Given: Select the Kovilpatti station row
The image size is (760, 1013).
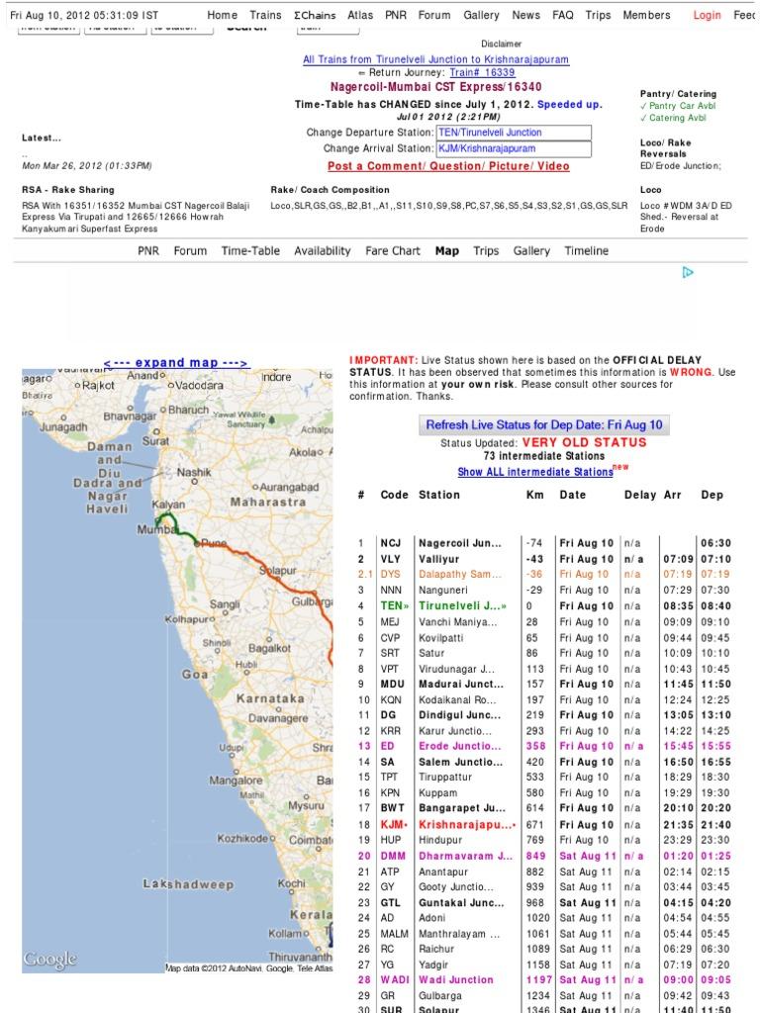Looking at the screenshot, I should (x=544, y=638).
